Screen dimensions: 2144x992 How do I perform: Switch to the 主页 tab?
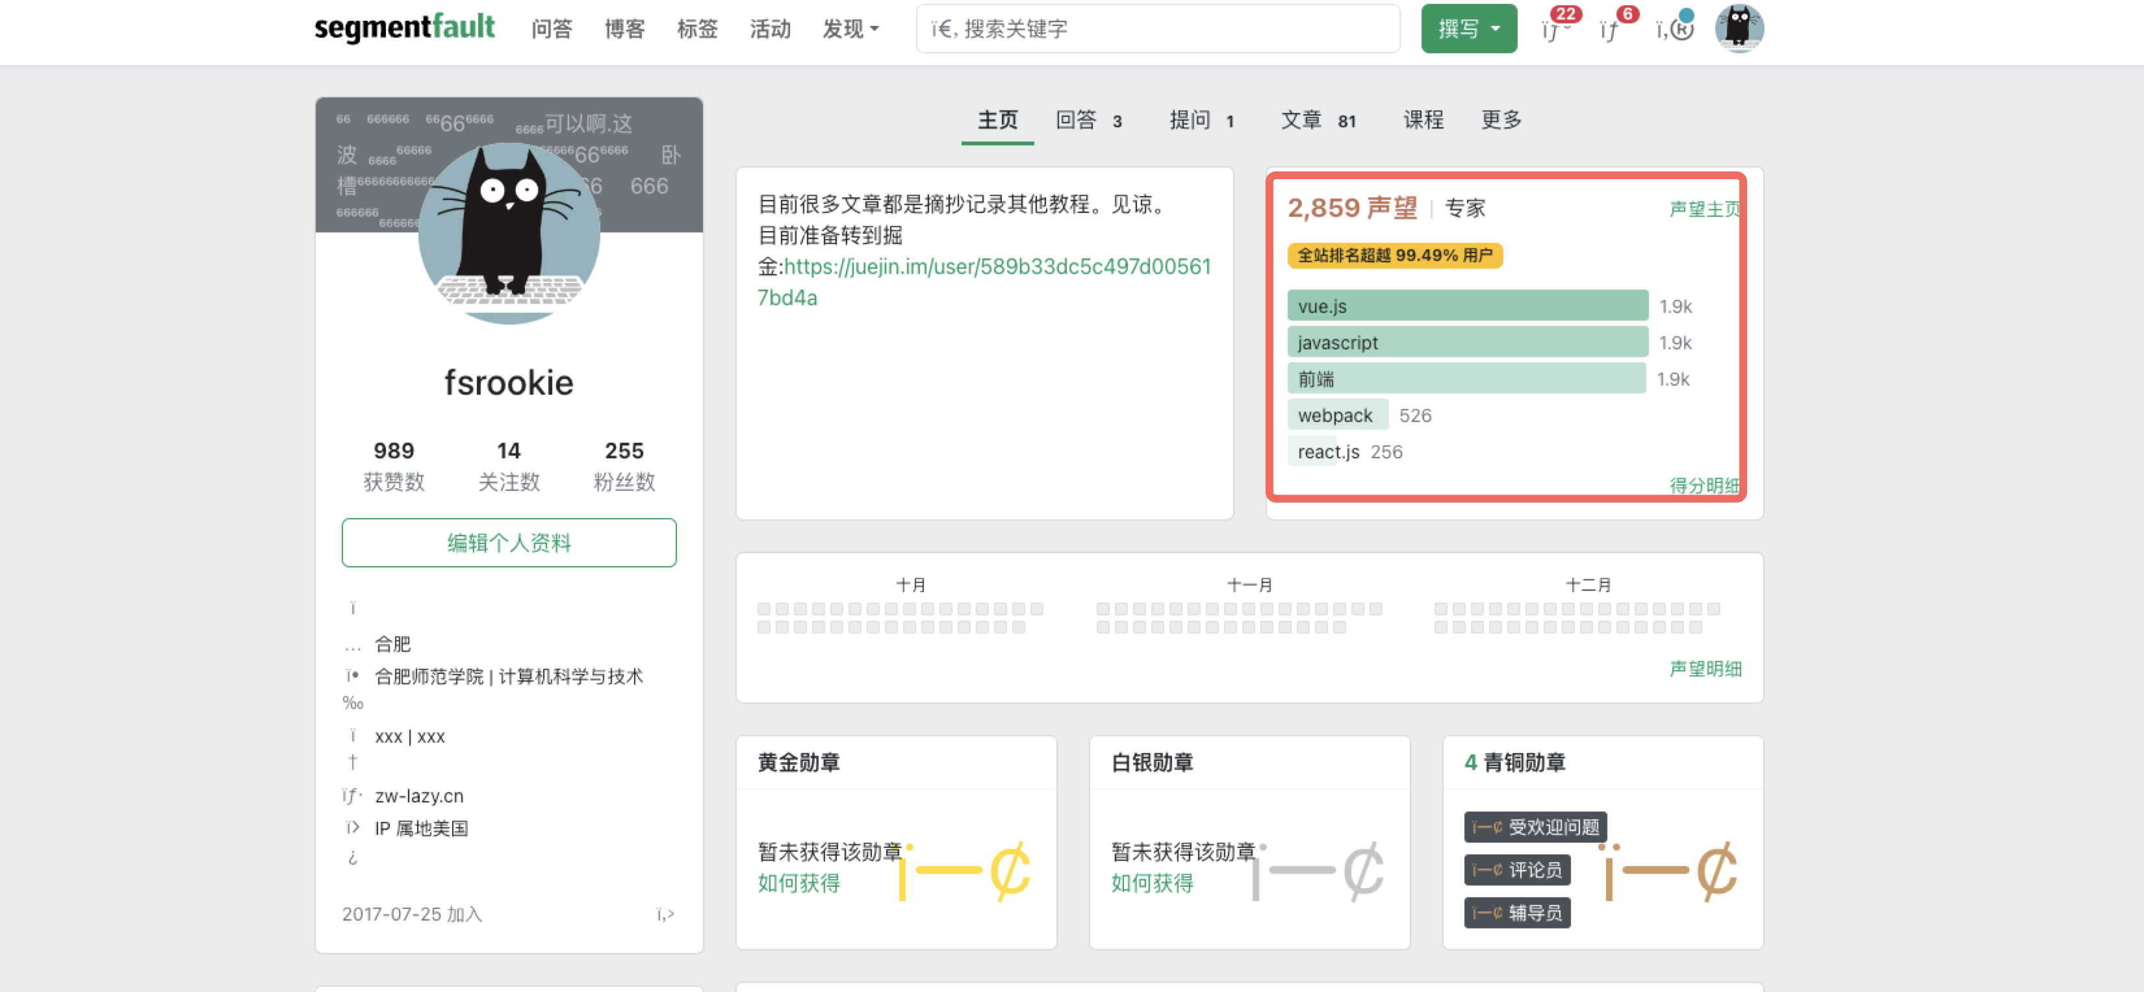point(997,119)
